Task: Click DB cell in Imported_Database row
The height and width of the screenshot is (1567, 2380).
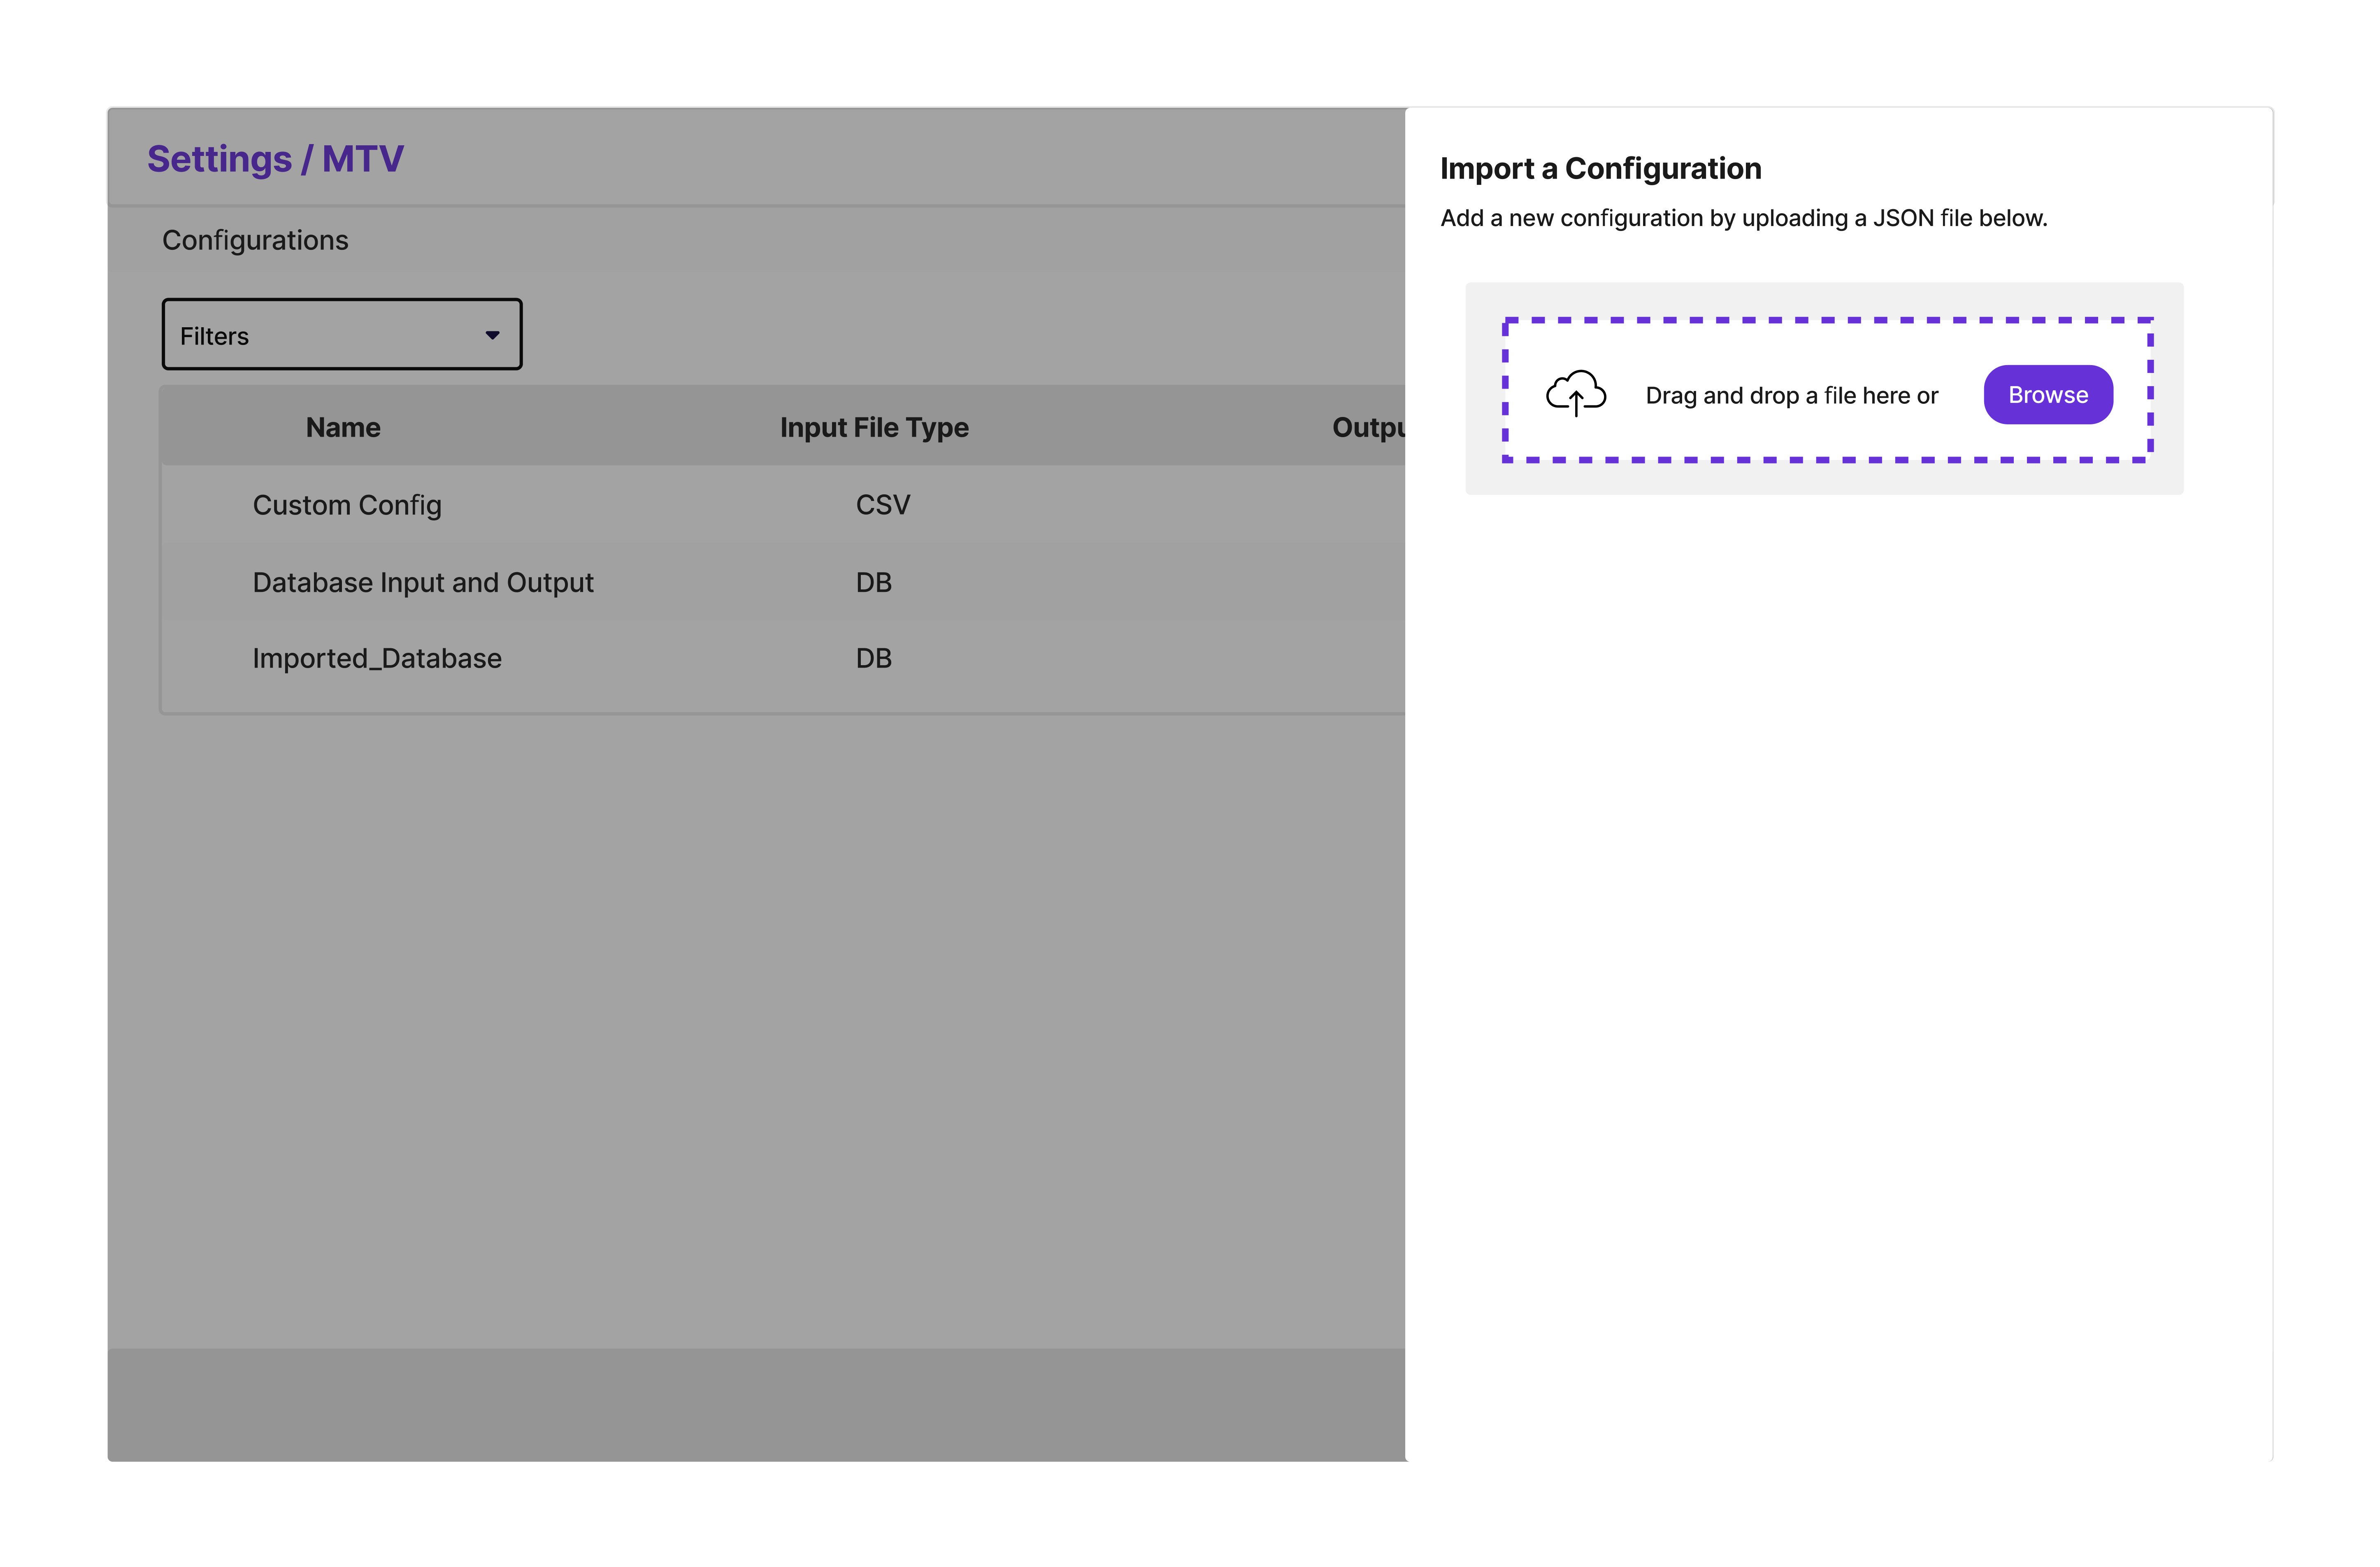Action: [873, 658]
